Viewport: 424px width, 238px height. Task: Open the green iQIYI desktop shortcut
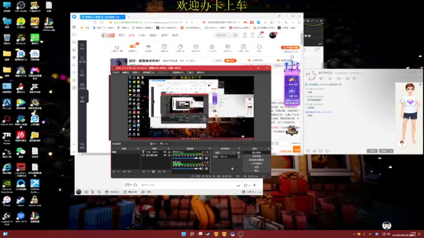pyautogui.click(x=34, y=39)
